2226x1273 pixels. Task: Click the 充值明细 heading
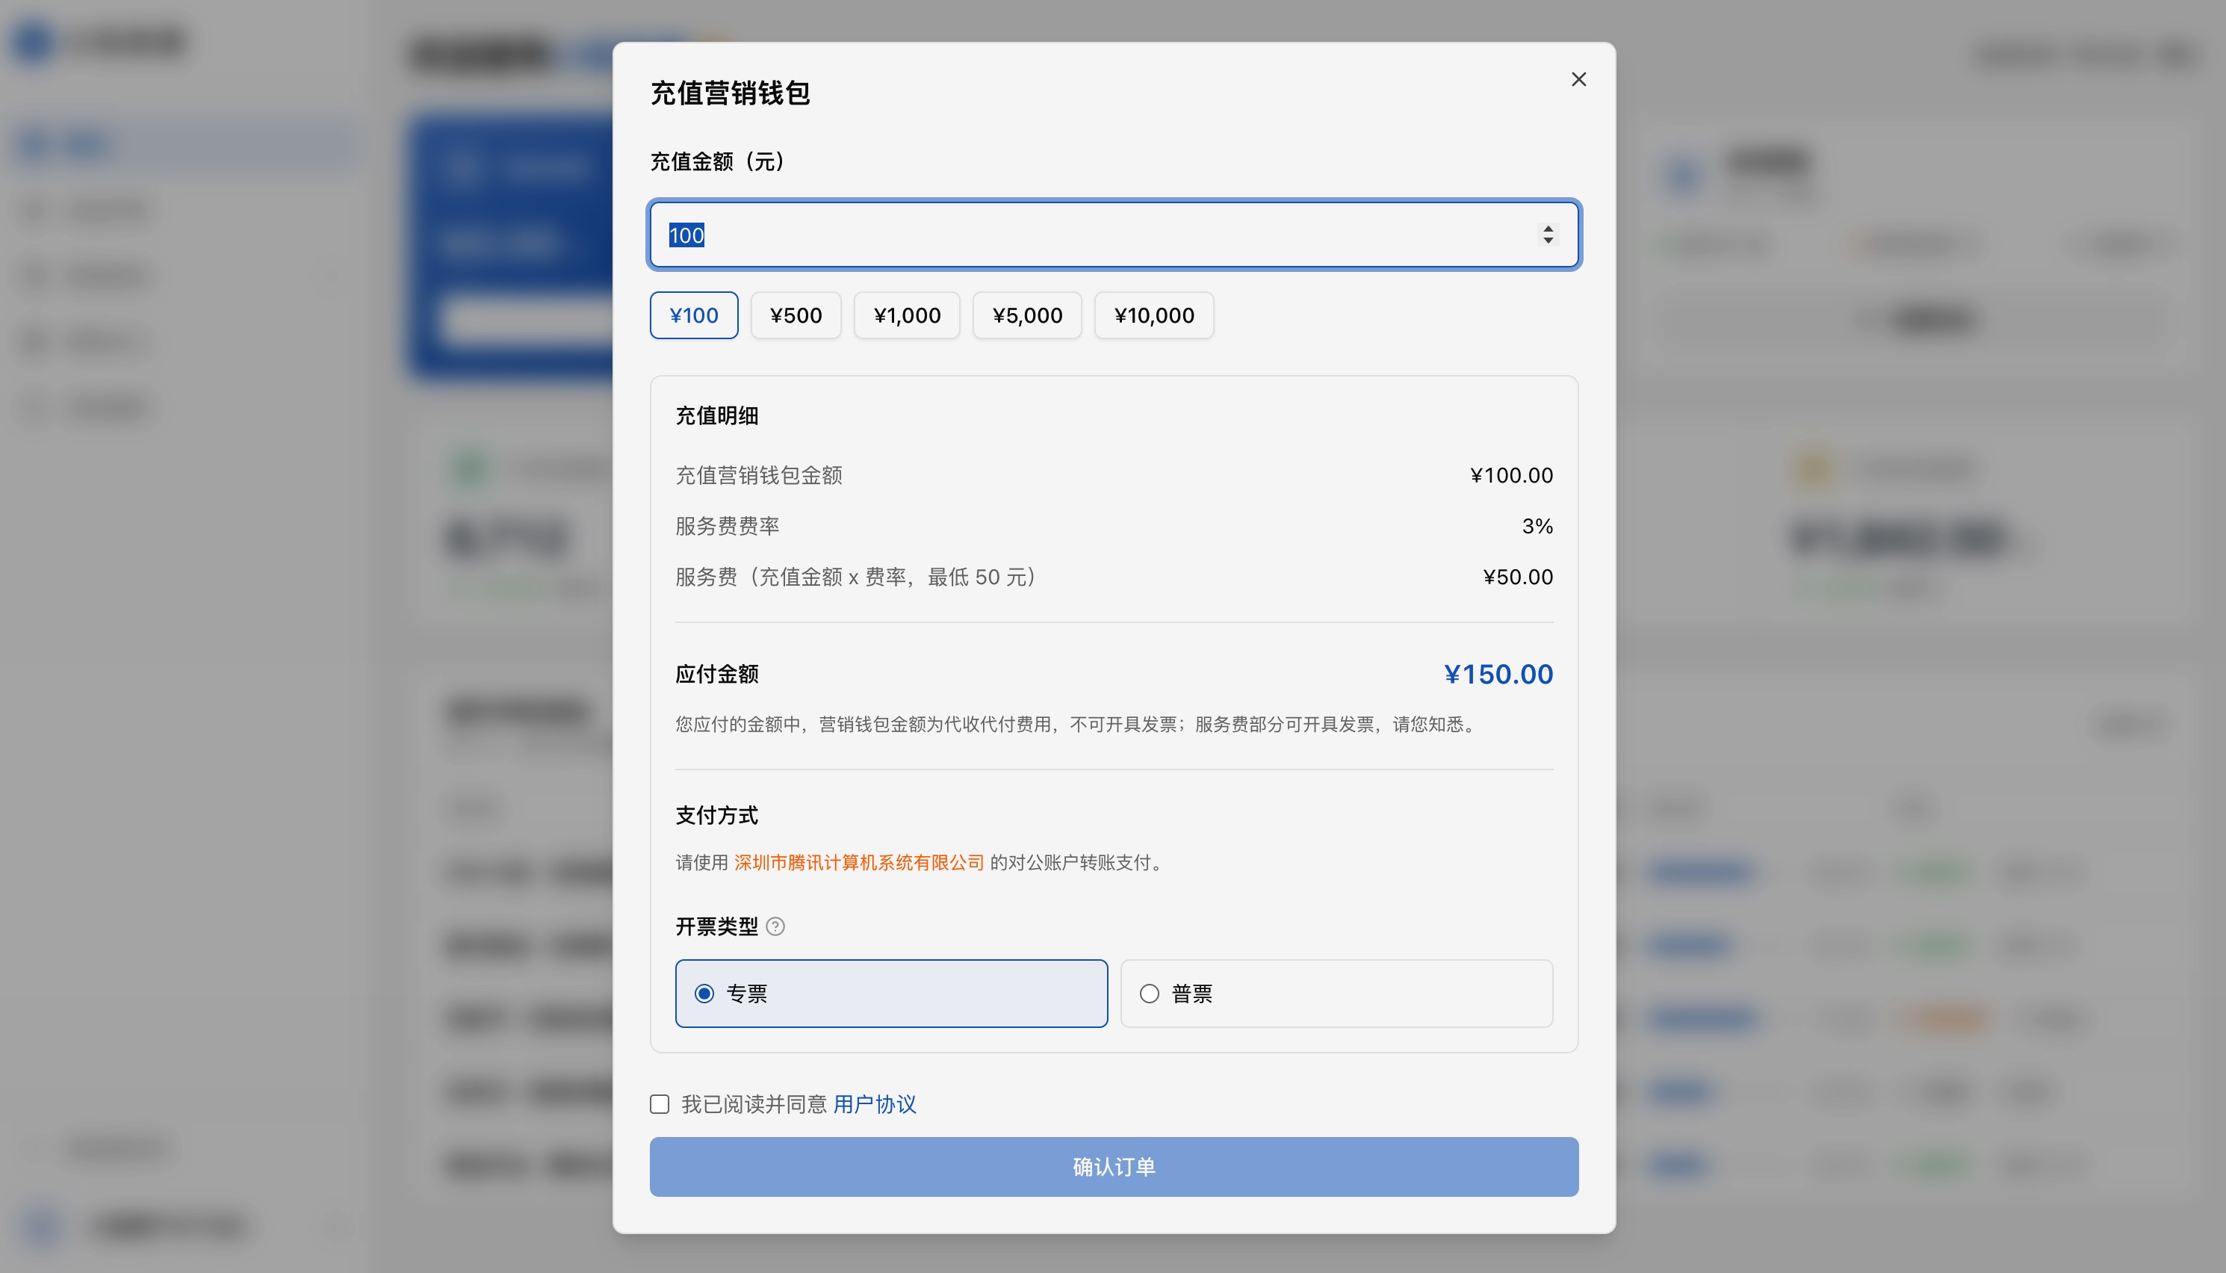click(x=716, y=416)
